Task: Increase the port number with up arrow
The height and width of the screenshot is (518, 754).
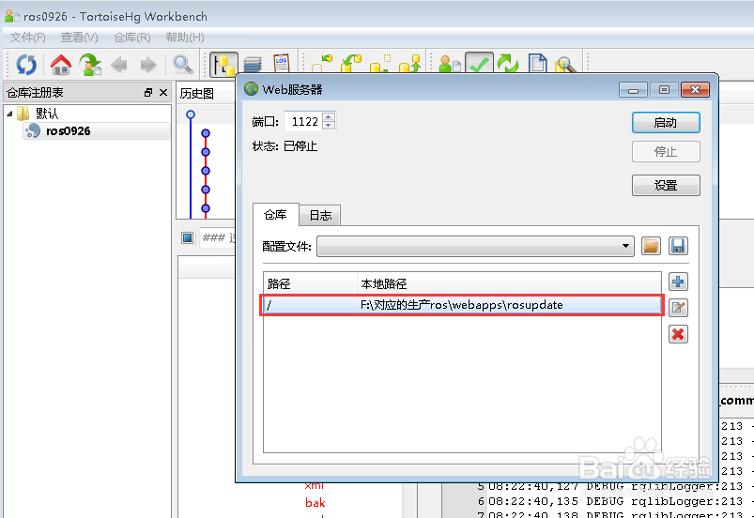Action: pyautogui.click(x=329, y=116)
